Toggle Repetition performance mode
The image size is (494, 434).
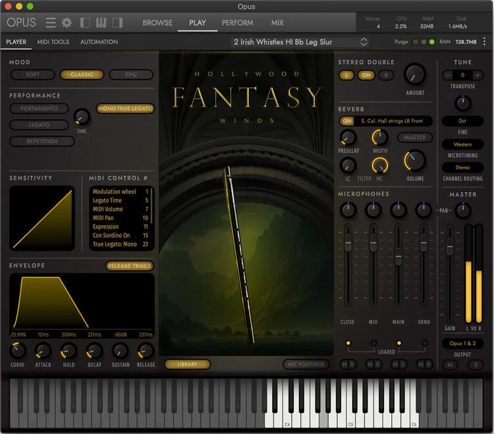tap(42, 141)
